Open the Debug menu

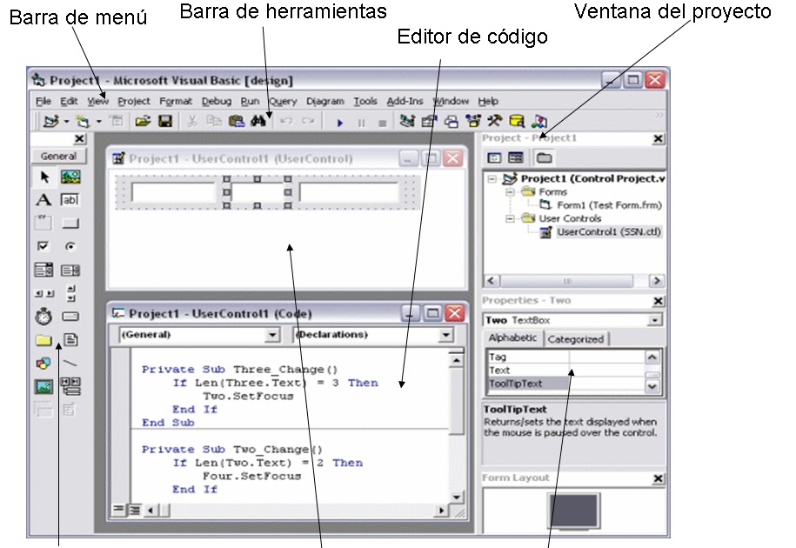[x=217, y=101]
